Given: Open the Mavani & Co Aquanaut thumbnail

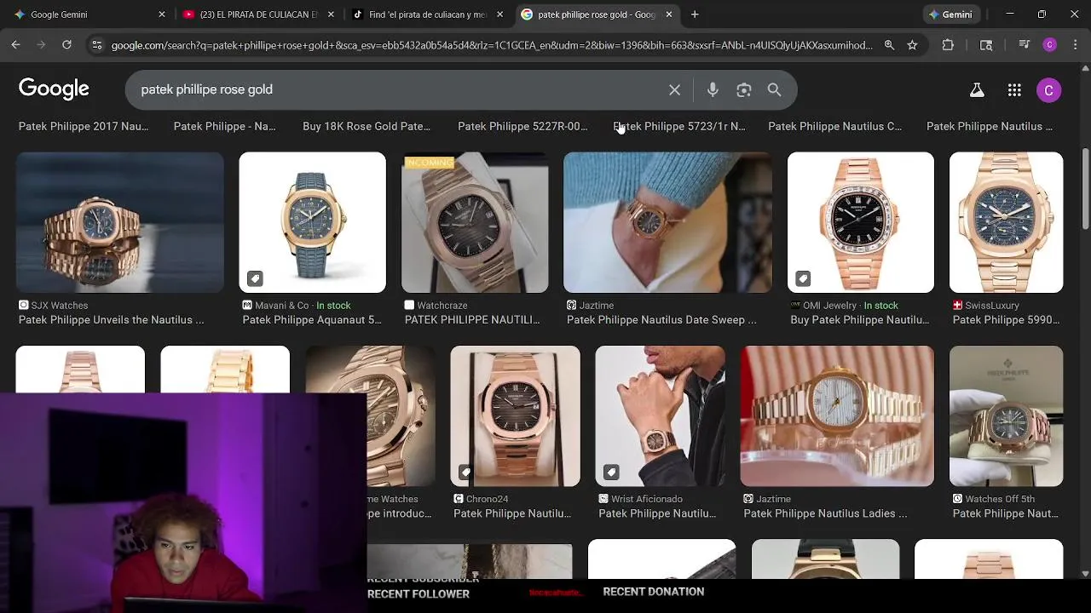Looking at the screenshot, I should coord(313,222).
